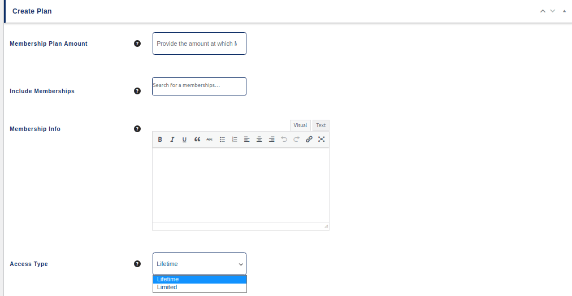
Task: Collapse the Create Plan panel
Action: tap(564, 11)
